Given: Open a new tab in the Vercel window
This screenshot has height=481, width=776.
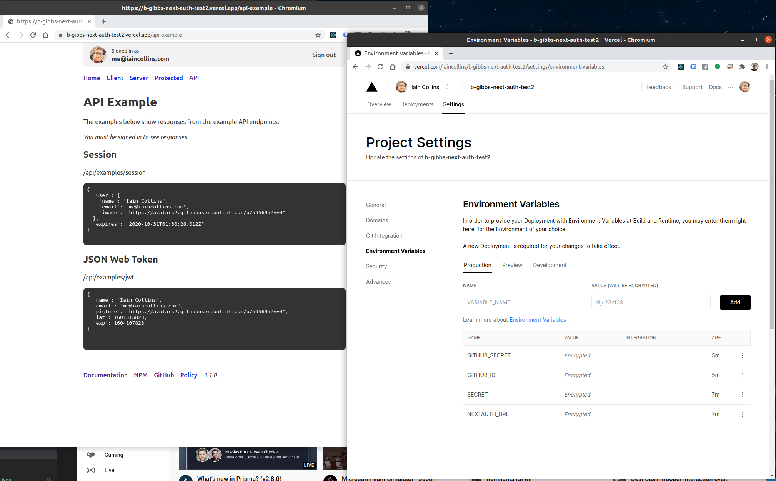Looking at the screenshot, I should [x=451, y=53].
